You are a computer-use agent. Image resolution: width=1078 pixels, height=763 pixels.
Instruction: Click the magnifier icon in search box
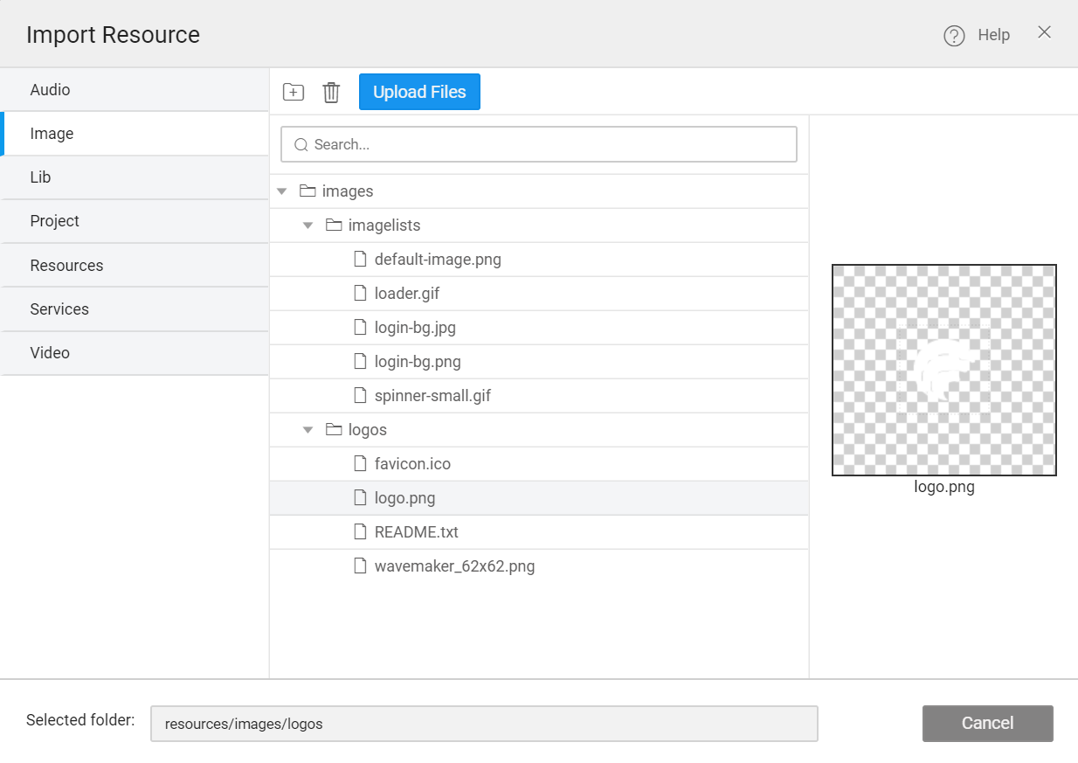[301, 145]
